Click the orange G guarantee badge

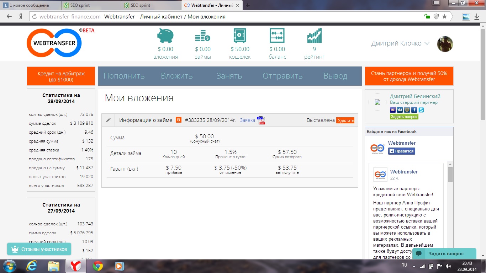(x=179, y=120)
